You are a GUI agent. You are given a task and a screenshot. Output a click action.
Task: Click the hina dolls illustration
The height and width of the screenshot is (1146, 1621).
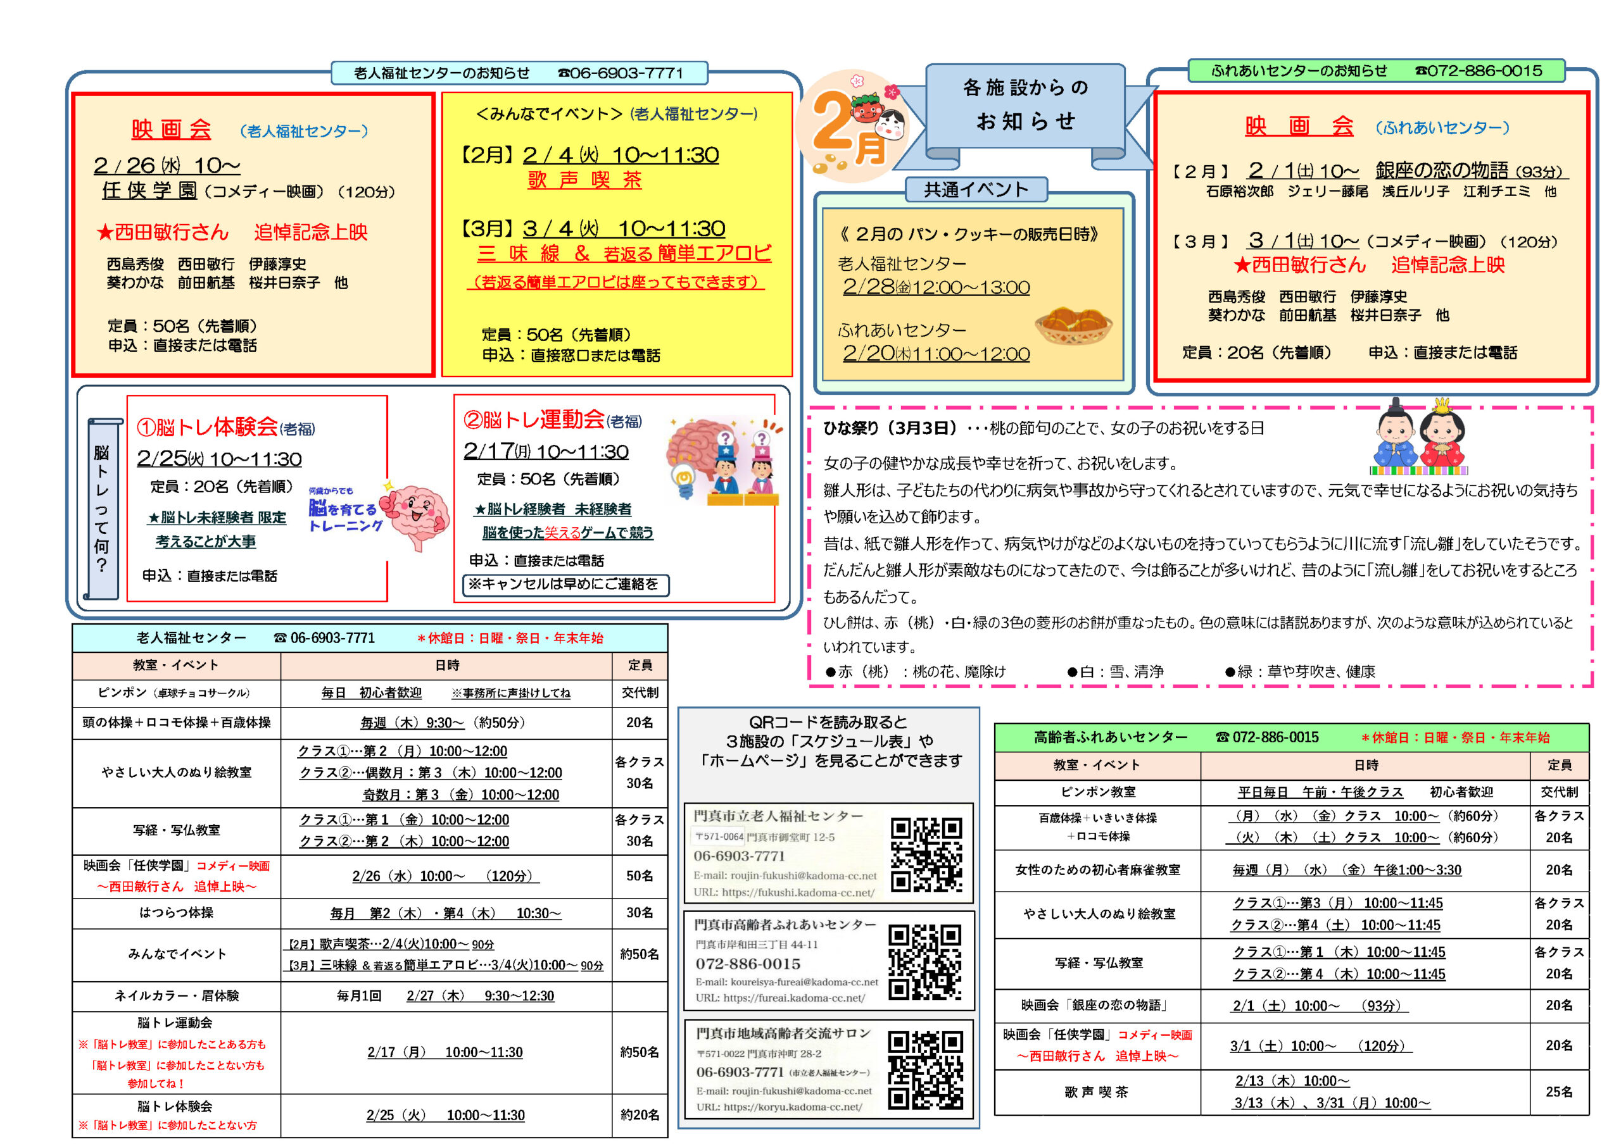pyautogui.click(x=1418, y=436)
